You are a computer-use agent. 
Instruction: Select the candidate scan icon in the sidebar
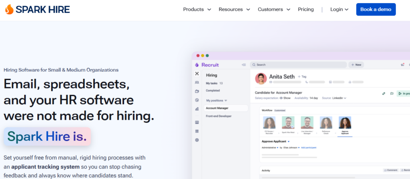point(197,74)
